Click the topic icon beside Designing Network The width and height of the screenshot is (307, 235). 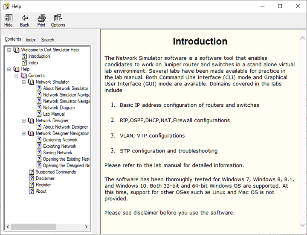pos(39,140)
